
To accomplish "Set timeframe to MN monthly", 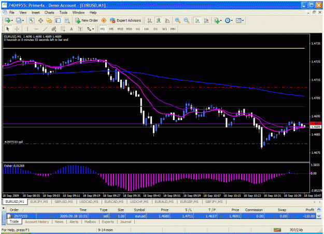I will (173, 29).
